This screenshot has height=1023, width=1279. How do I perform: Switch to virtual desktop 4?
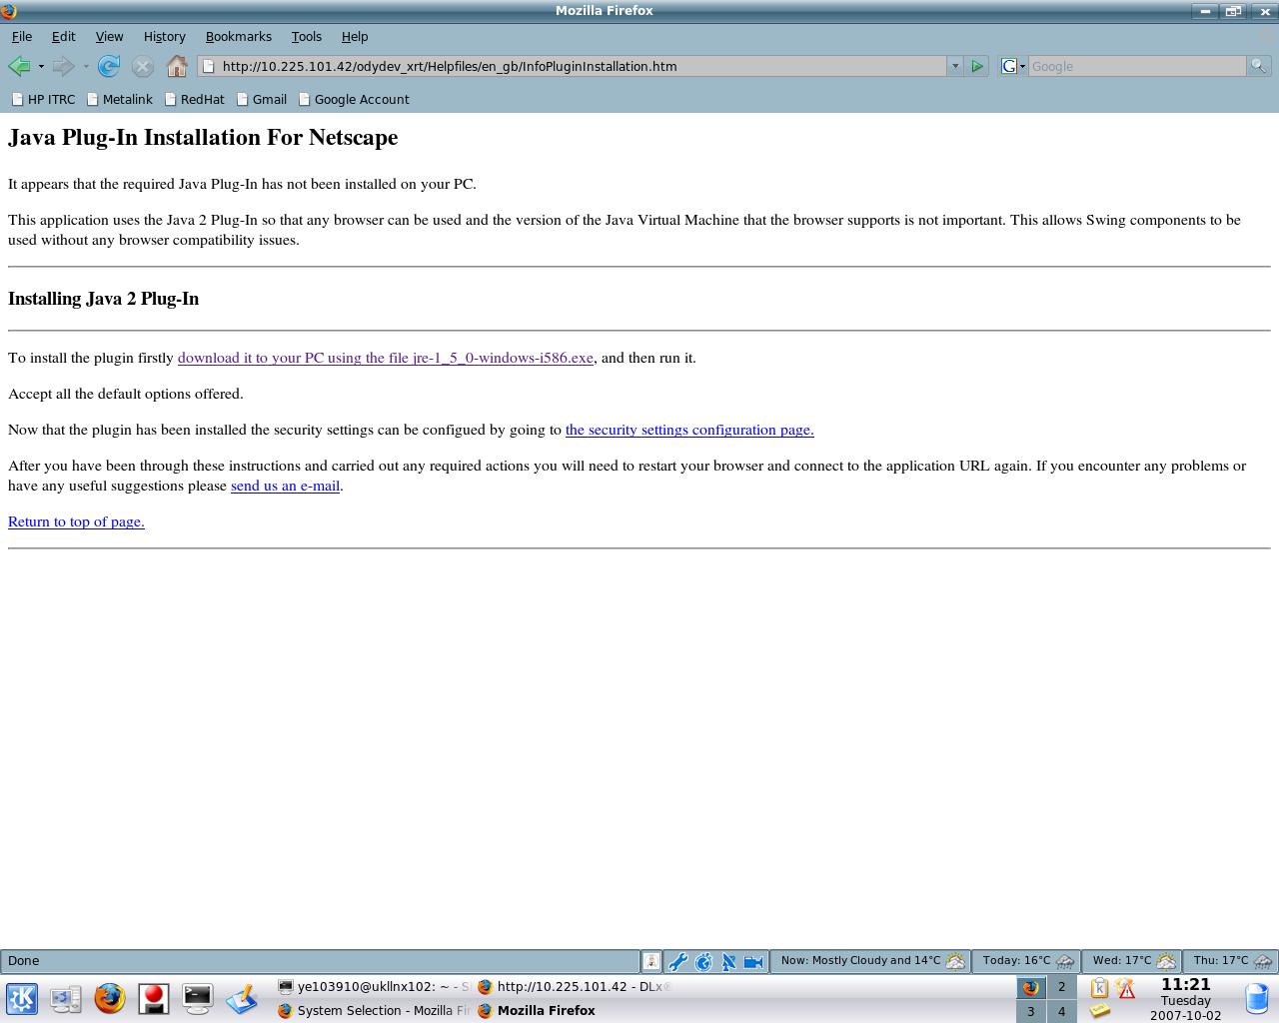click(x=1061, y=1011)
